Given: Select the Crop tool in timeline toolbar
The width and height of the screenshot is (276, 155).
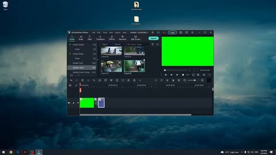Looking at the screenshot, I should [94, 81].
